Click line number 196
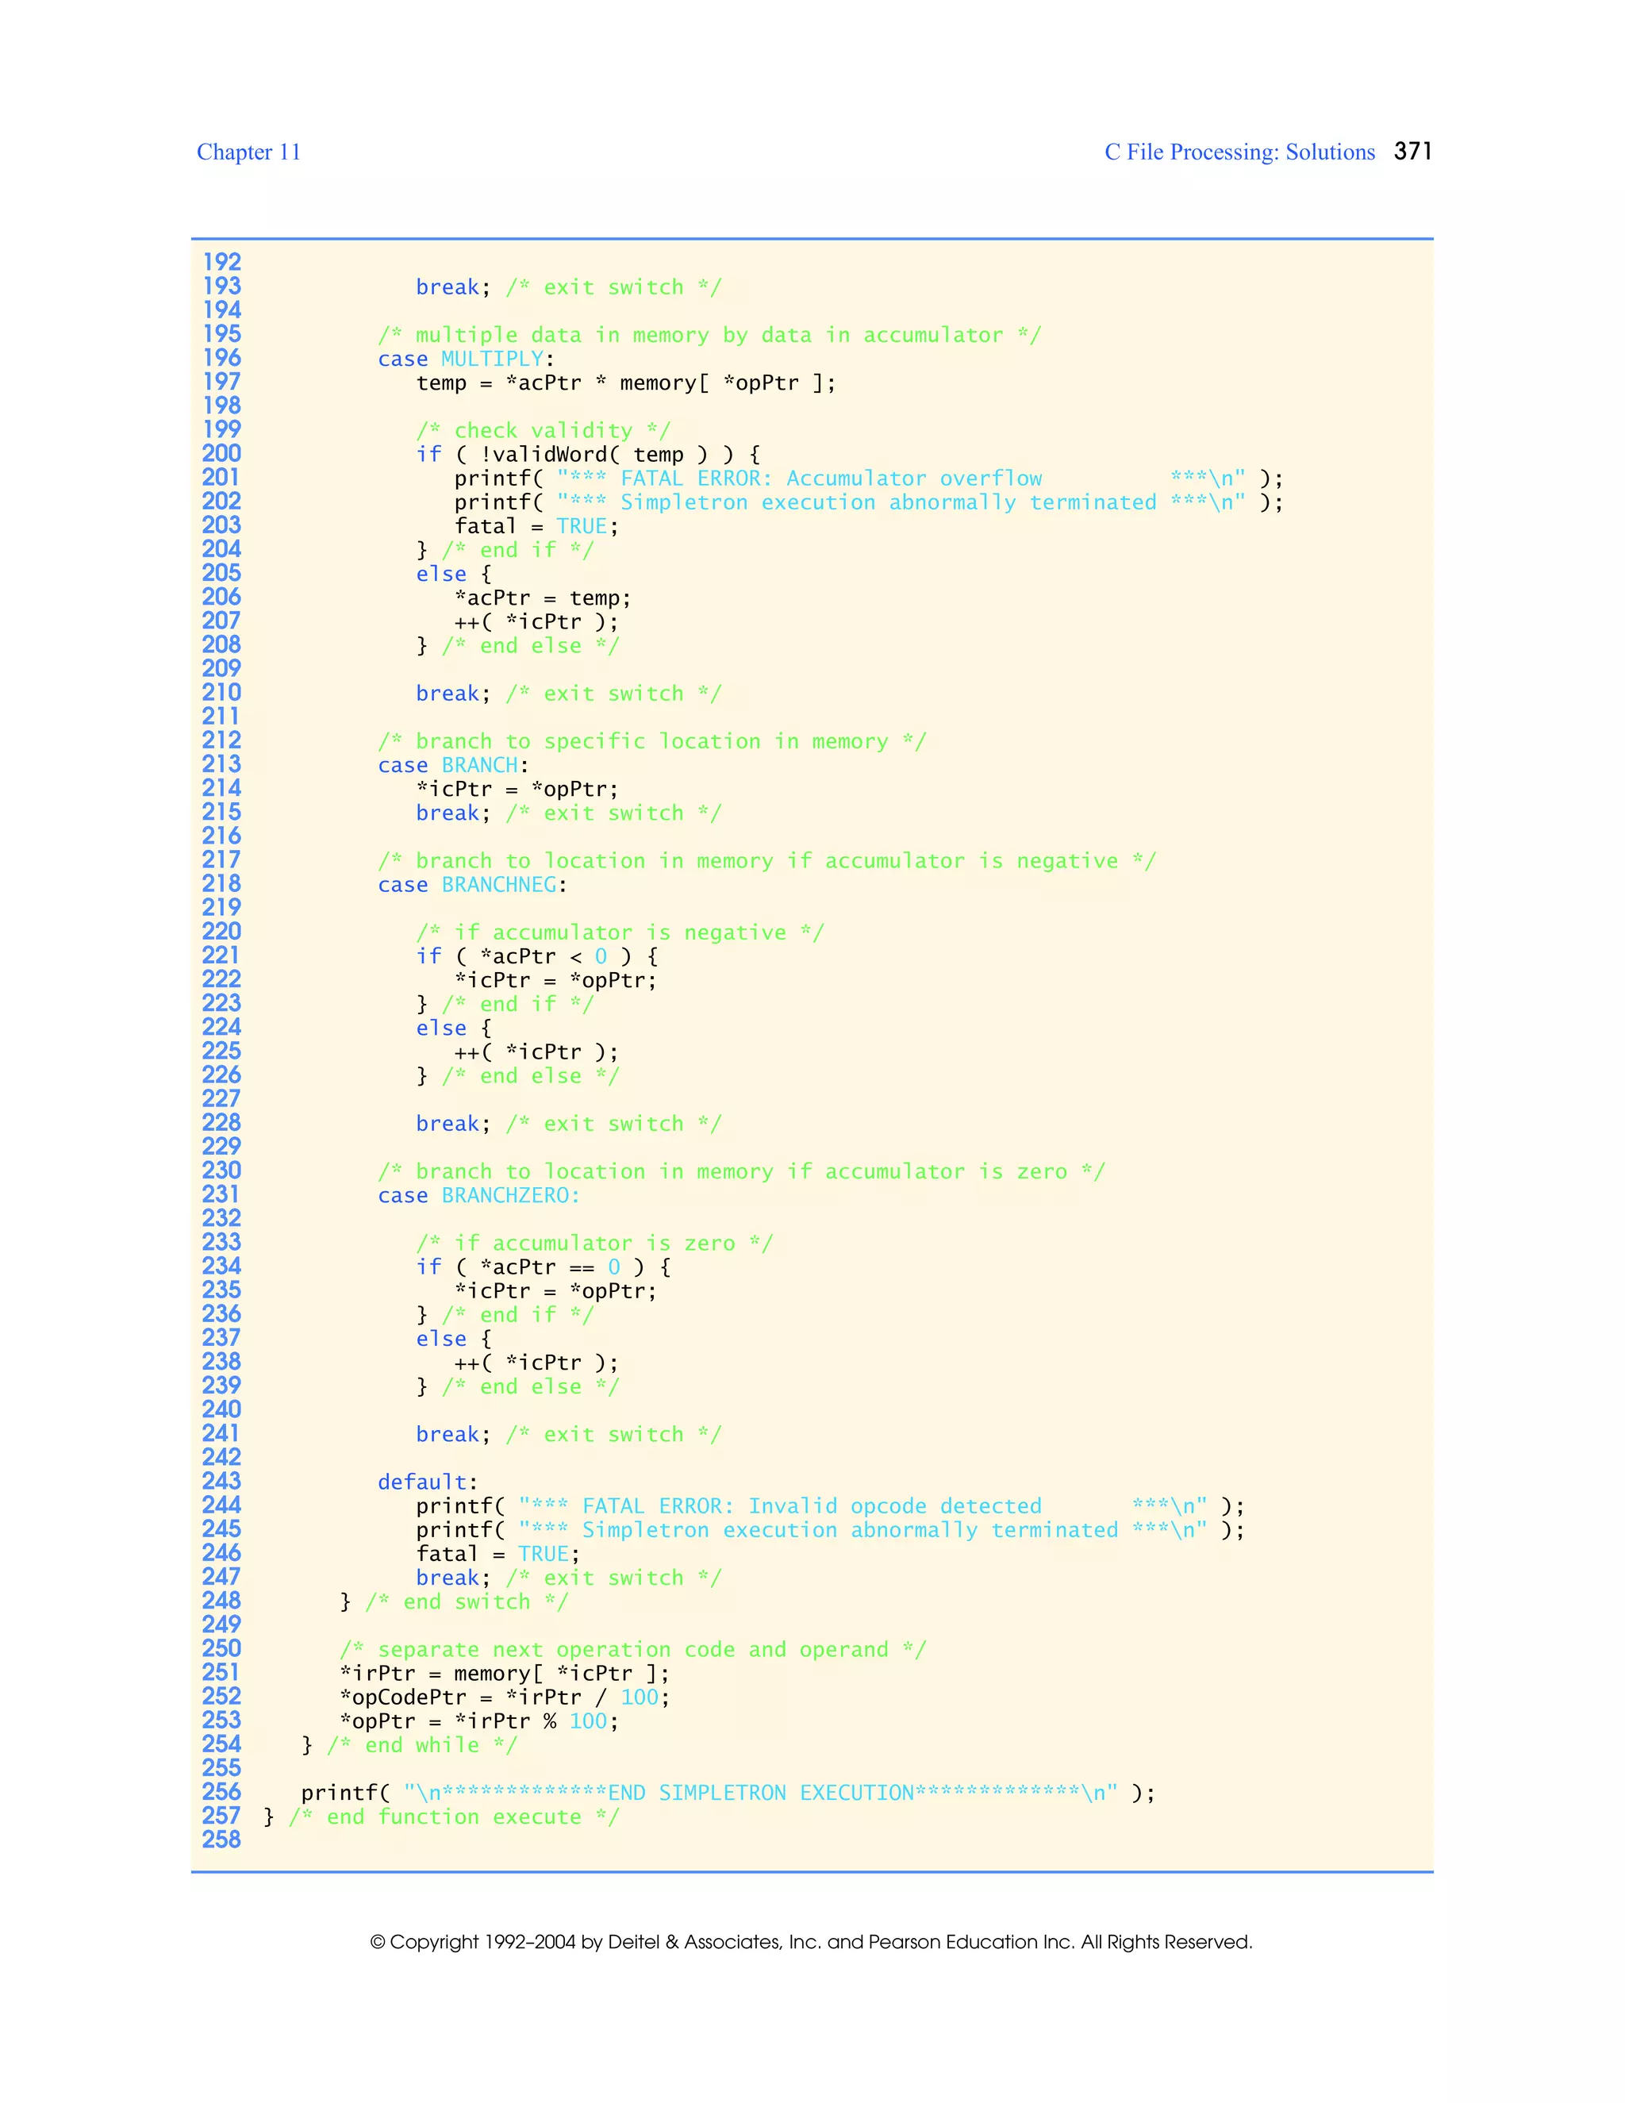 tap(221, 358)
